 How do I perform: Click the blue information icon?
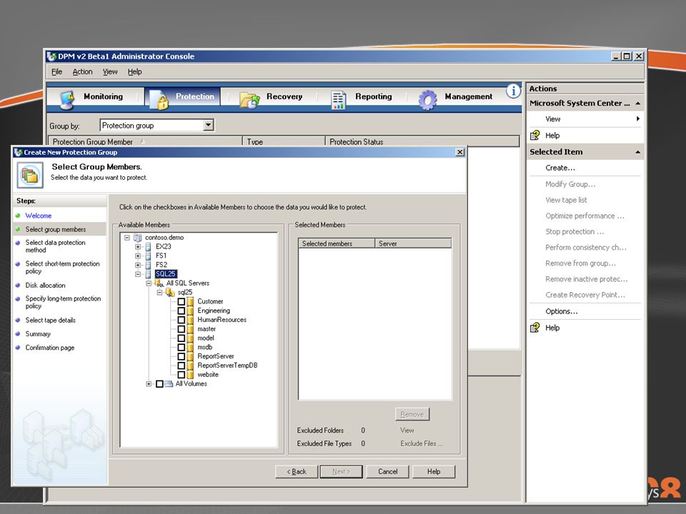pyautogui.click(x=513, y=91)
